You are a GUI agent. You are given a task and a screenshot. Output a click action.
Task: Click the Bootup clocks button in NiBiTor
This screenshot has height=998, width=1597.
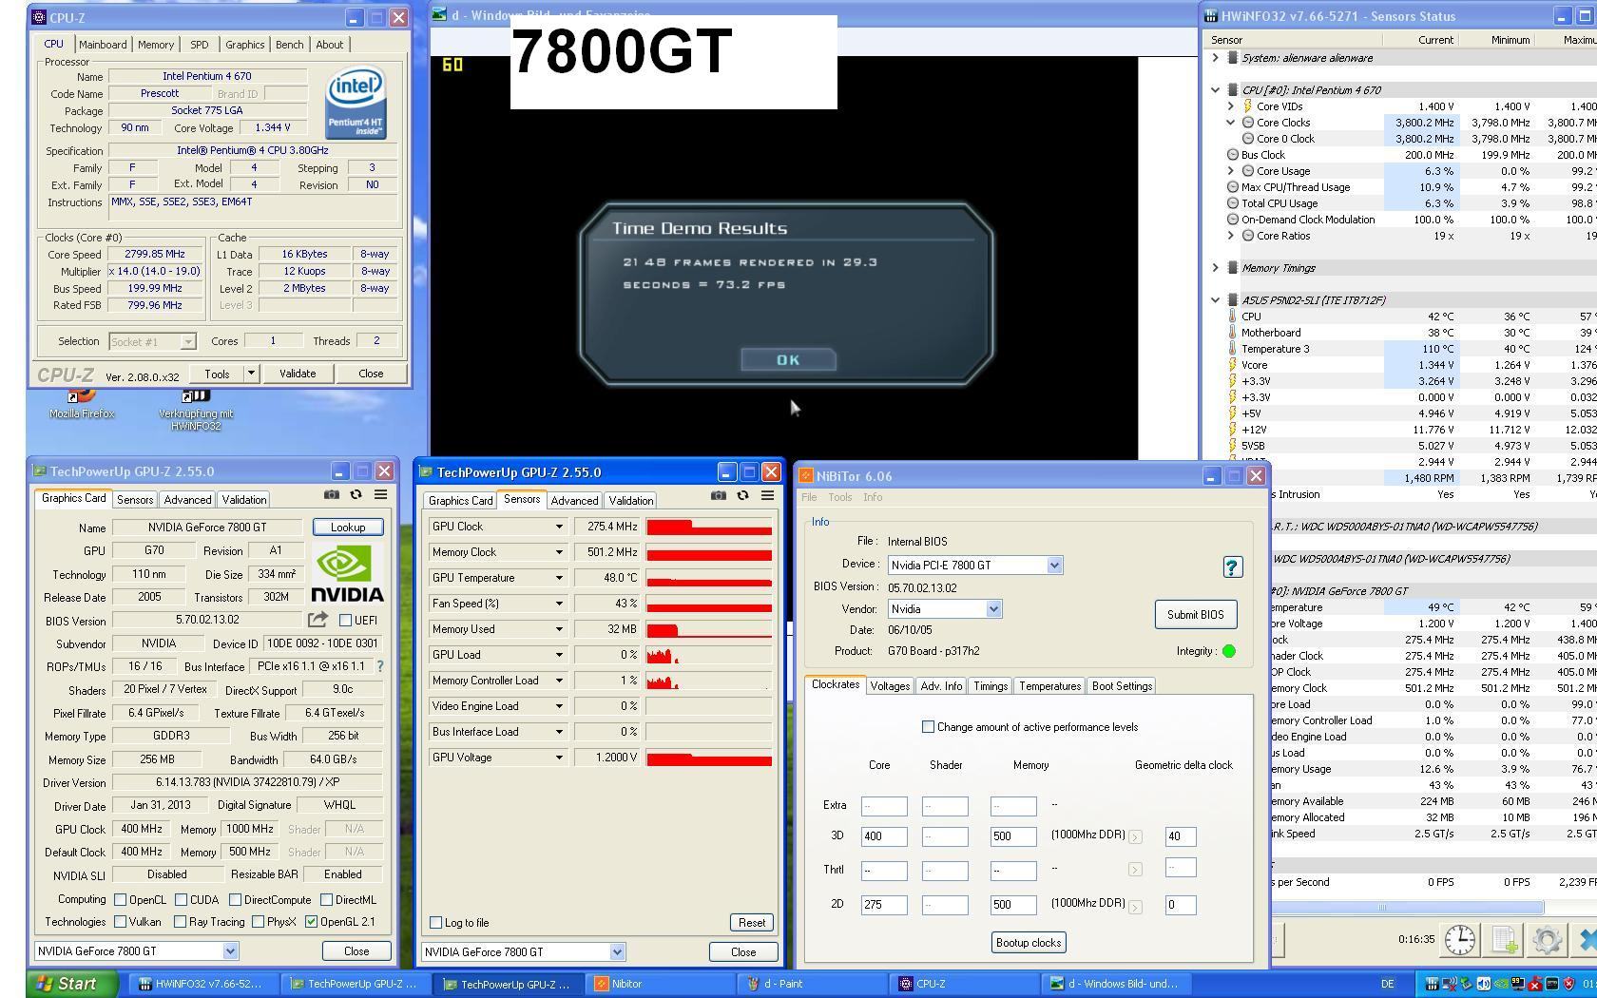pyautogui.click(x=1029, y=943)
